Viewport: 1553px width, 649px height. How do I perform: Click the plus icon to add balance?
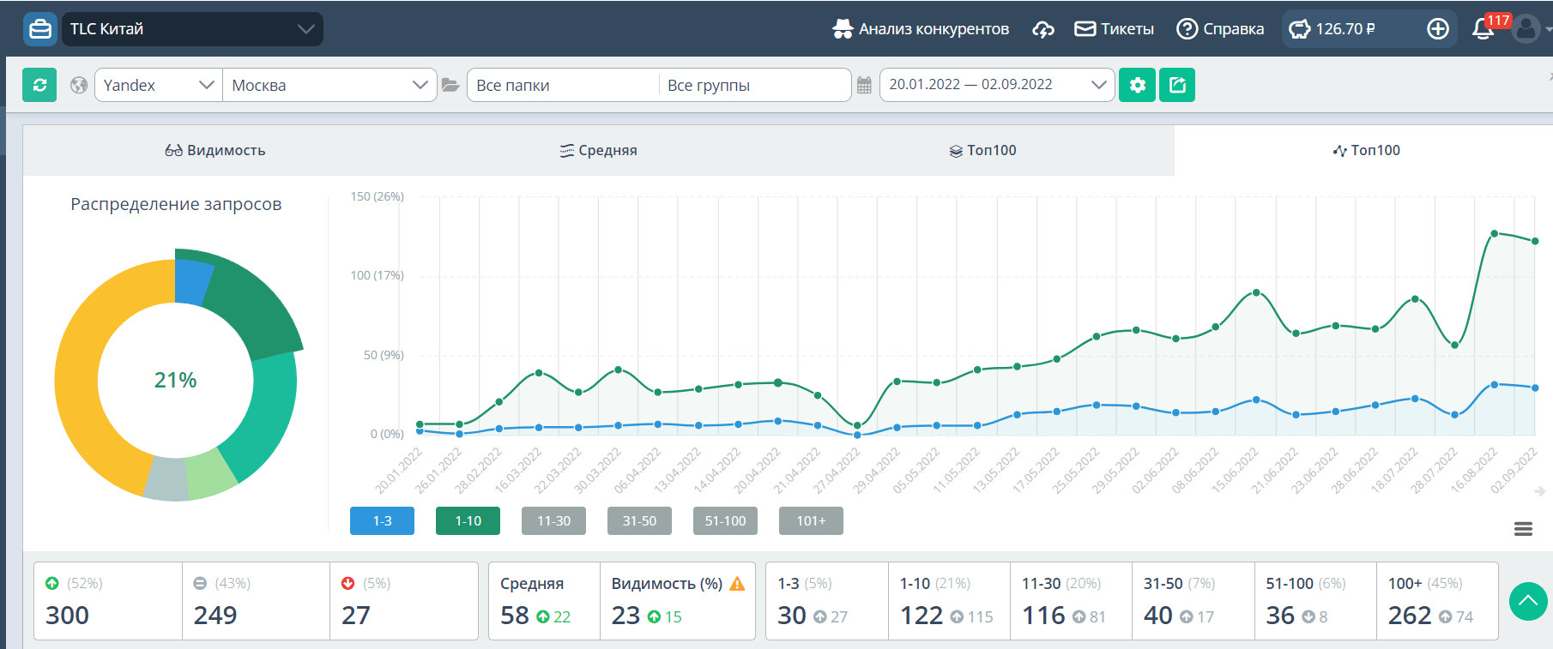pos(1437,29)
